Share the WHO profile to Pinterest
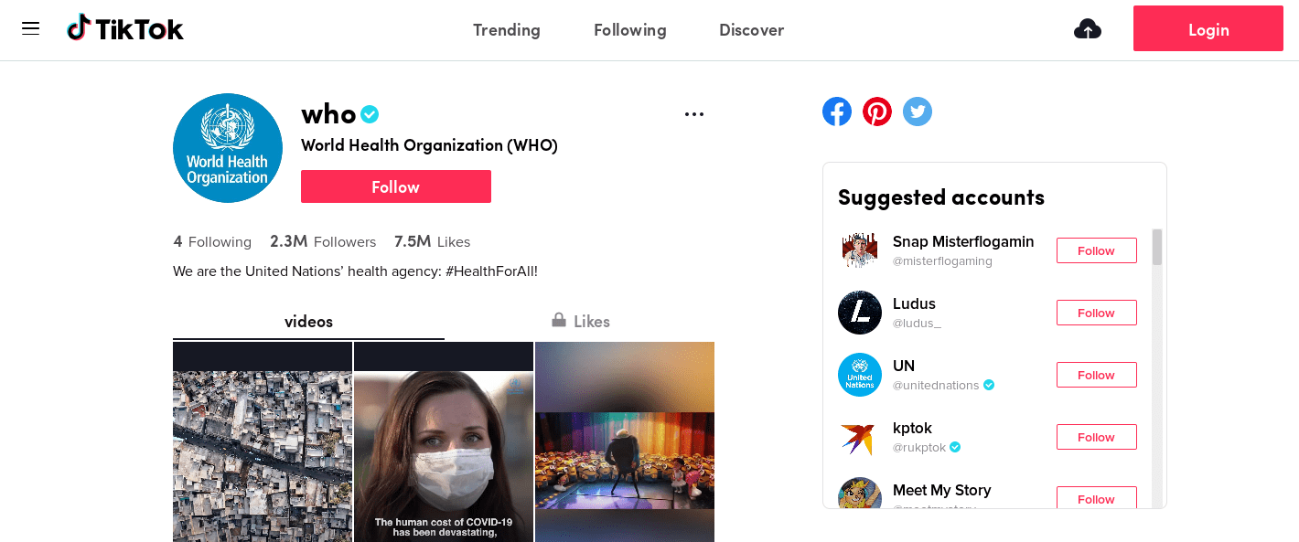 [x=876, y=111]
